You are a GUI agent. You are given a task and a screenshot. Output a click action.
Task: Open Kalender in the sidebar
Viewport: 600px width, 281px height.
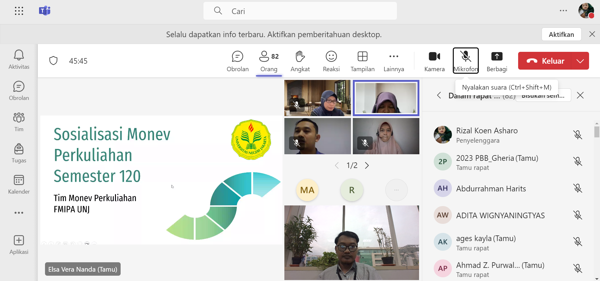(19, 184)
